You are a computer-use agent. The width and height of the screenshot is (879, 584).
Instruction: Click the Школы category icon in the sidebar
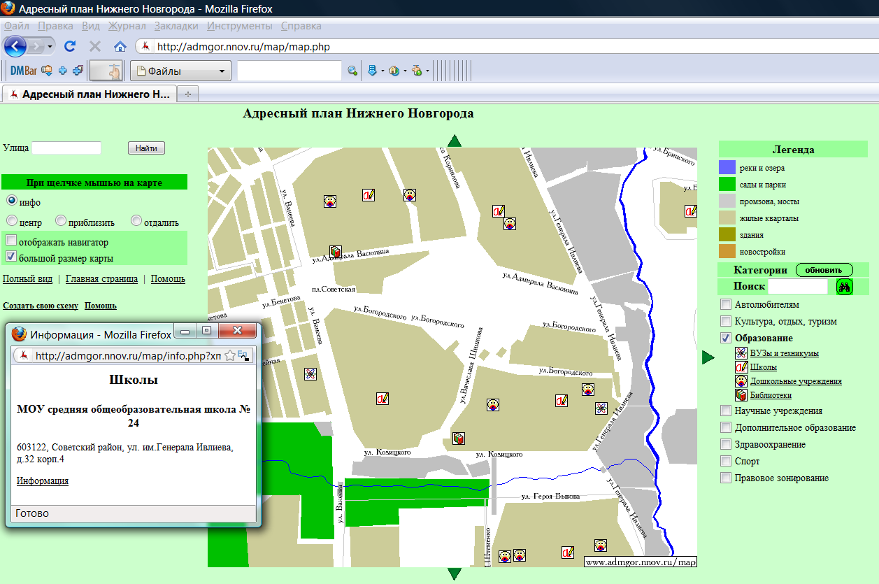pos(741,367)
